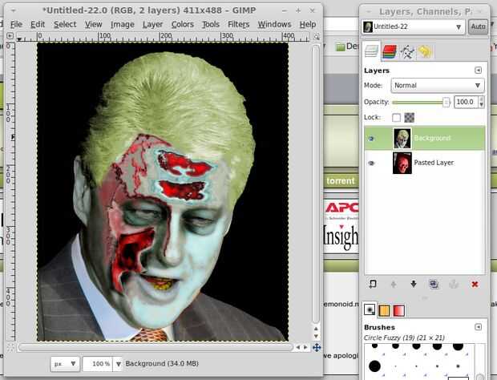Open the px unit dropdown

click(65, 363)
